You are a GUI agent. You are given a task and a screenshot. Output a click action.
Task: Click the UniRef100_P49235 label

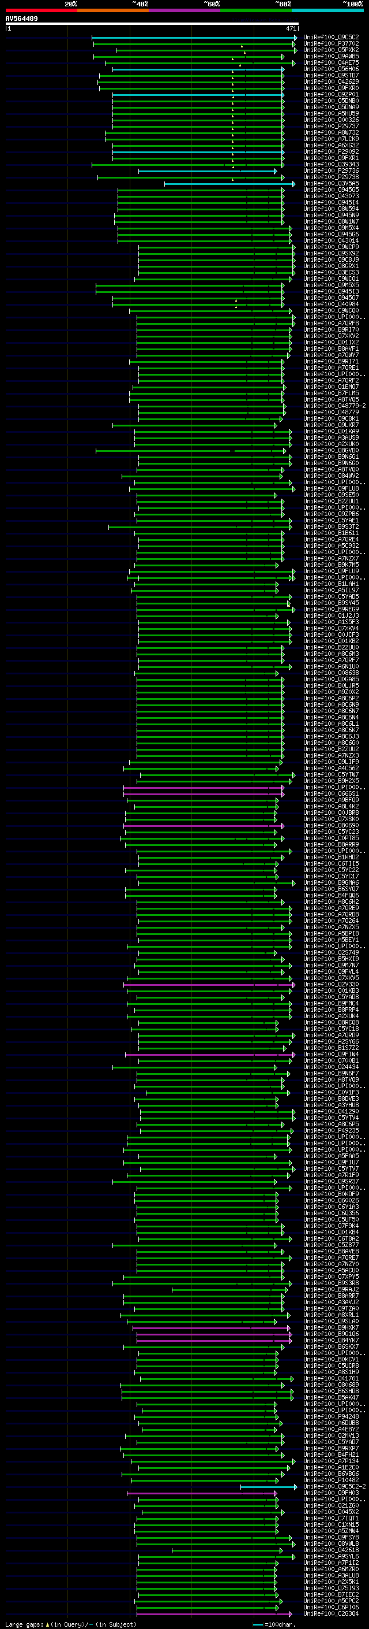tap(331, 1130)
